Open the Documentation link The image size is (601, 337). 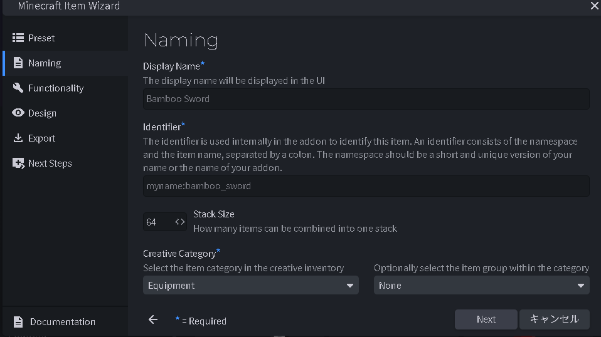(65, 322)
